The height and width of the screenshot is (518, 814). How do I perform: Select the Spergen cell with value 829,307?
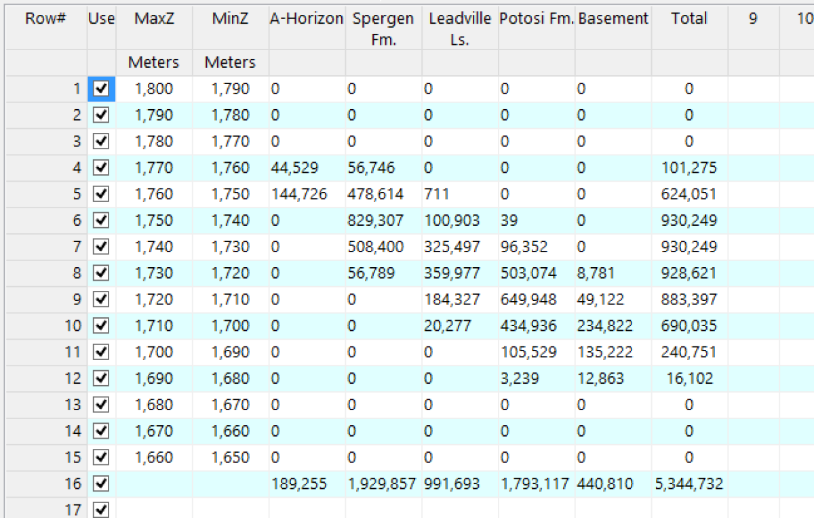[375, 220]
